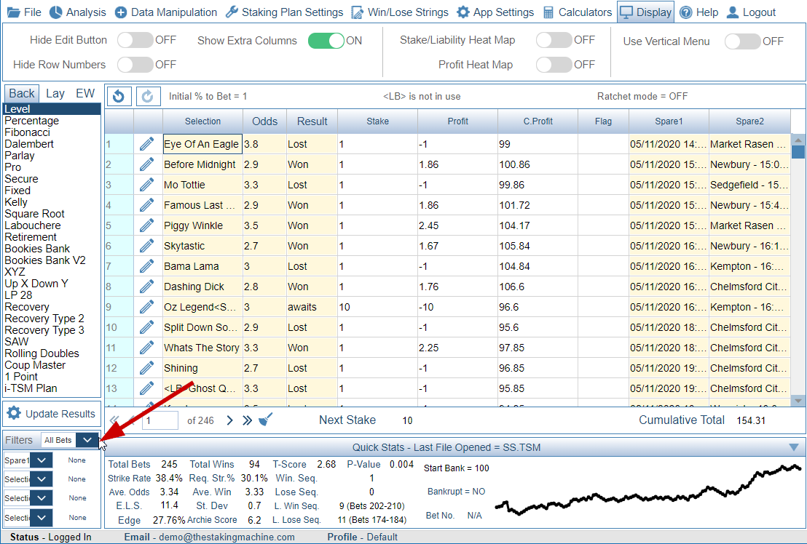Screen dimensions: 807x544
Task: Enable the Profit Heat Map switch
Action: [x=554, y=65]
